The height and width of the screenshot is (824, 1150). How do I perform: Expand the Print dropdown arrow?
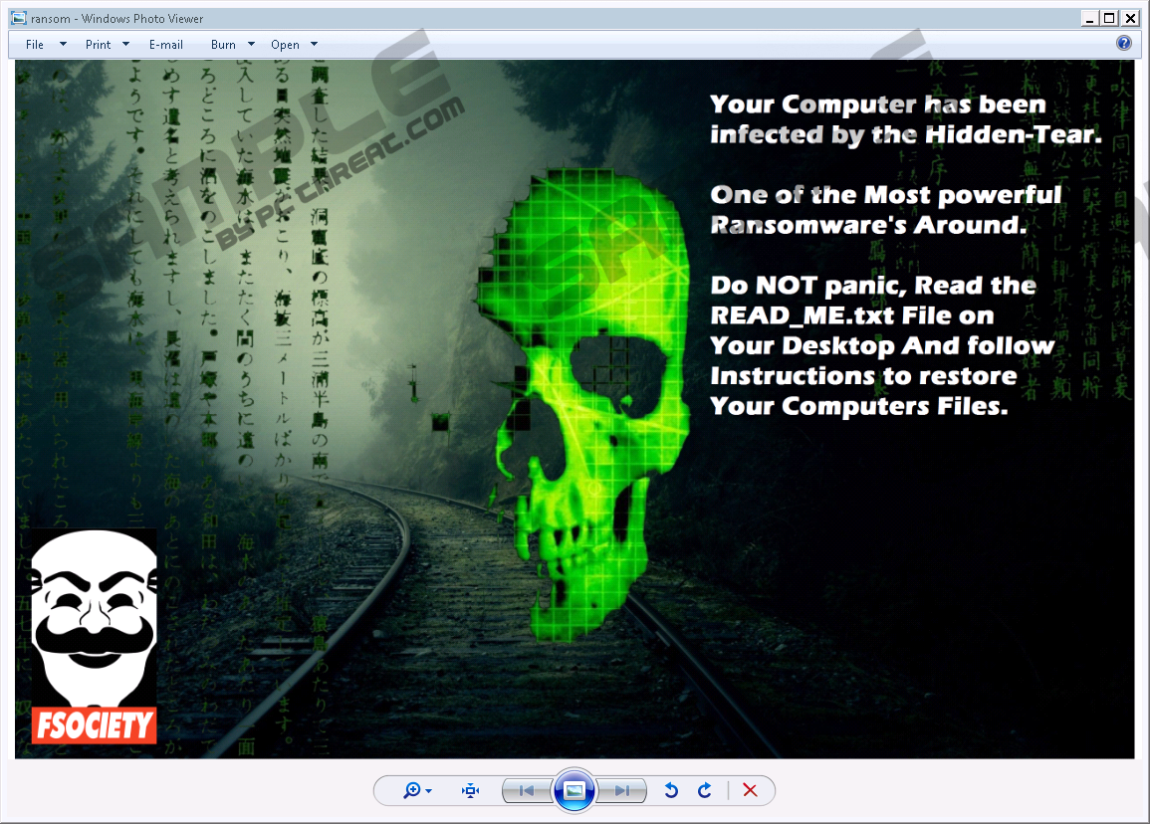125,45
